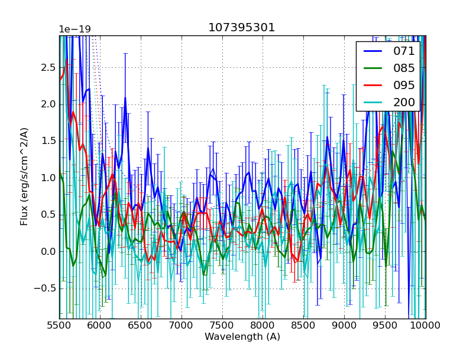Click the -0.5 y-axis tick label

(45, 289)
